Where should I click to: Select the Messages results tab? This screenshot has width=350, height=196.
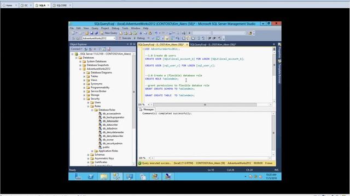(x=147, y=109)
